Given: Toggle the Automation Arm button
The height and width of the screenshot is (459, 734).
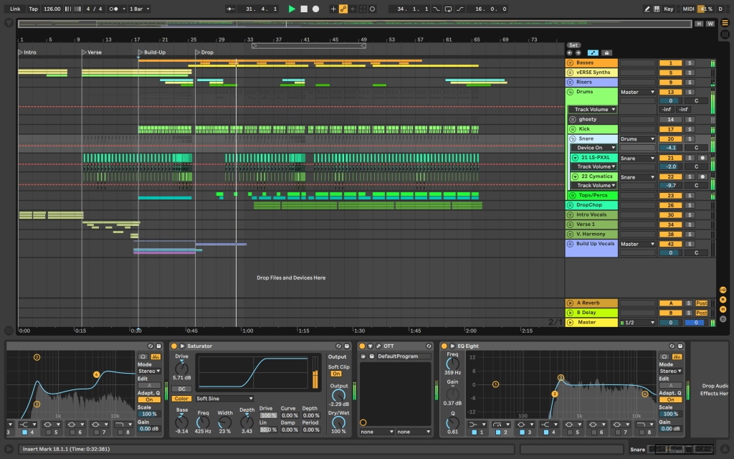Looking at the screenshot, I should pos(343,9).
